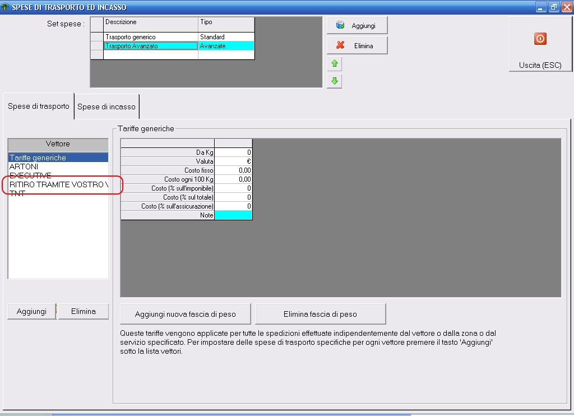Edit the Costo (% sull'imponibile) value
Screen dimensions: 574x416
click(x=233, y=188)
